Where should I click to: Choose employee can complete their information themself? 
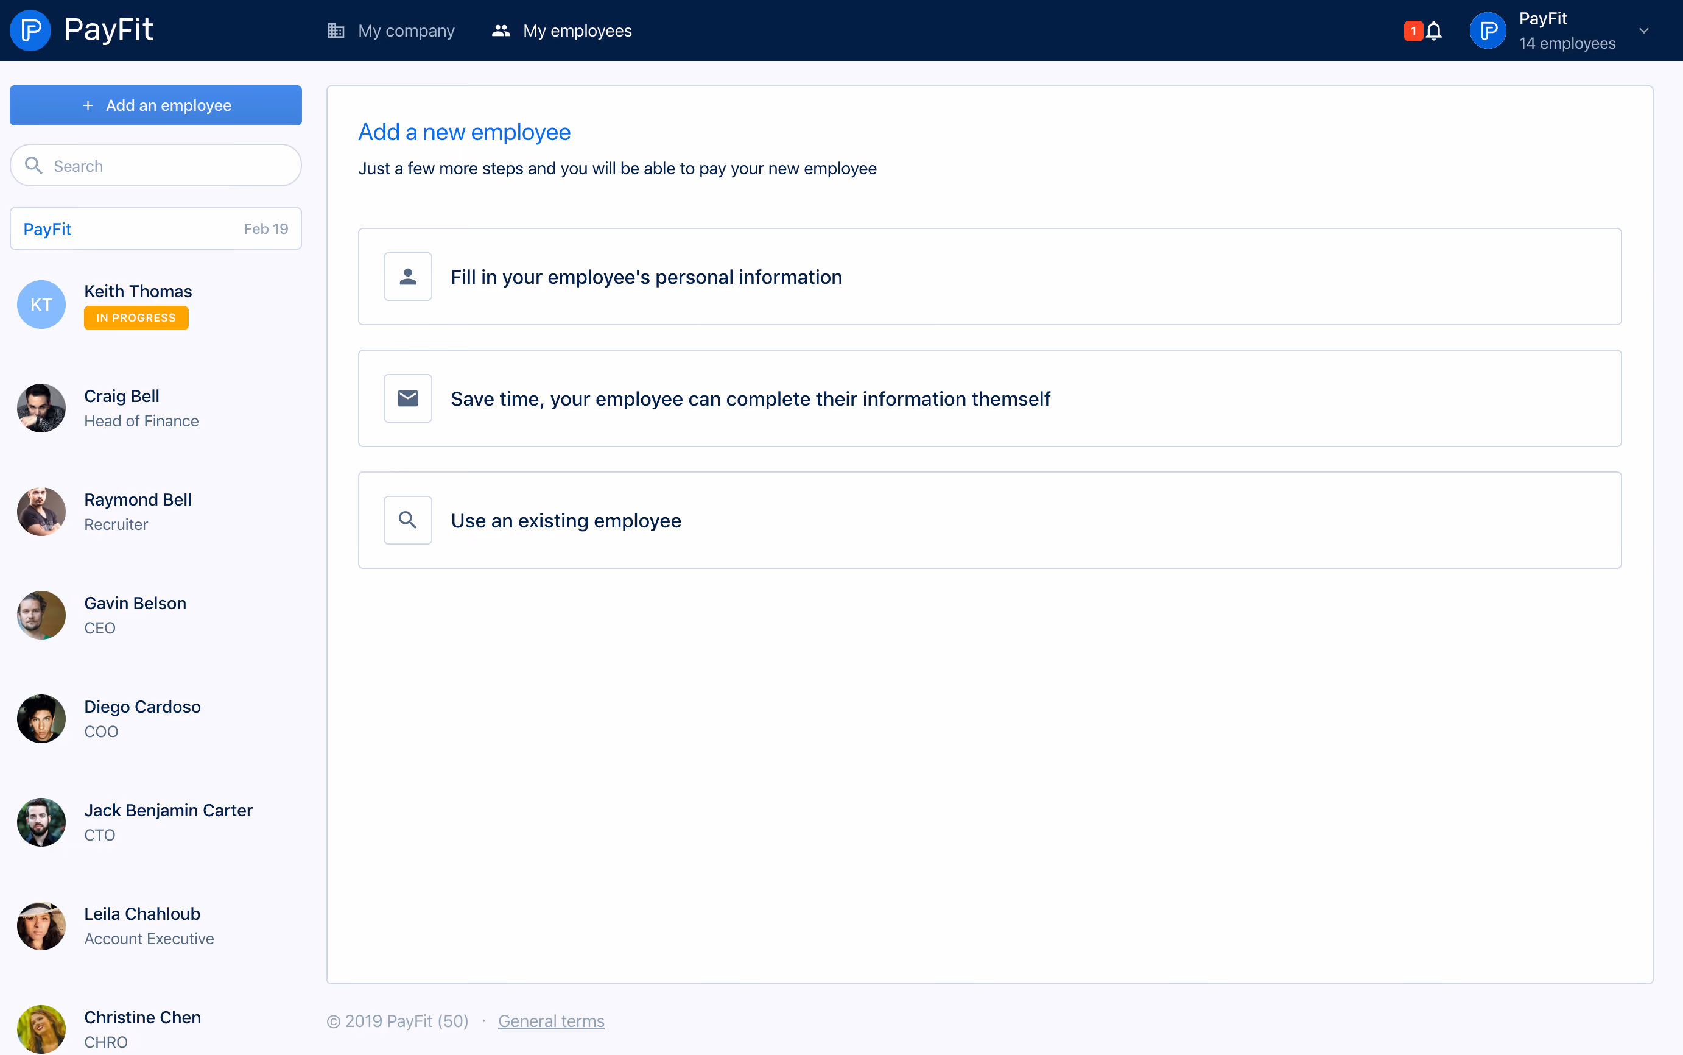[989, 398]
